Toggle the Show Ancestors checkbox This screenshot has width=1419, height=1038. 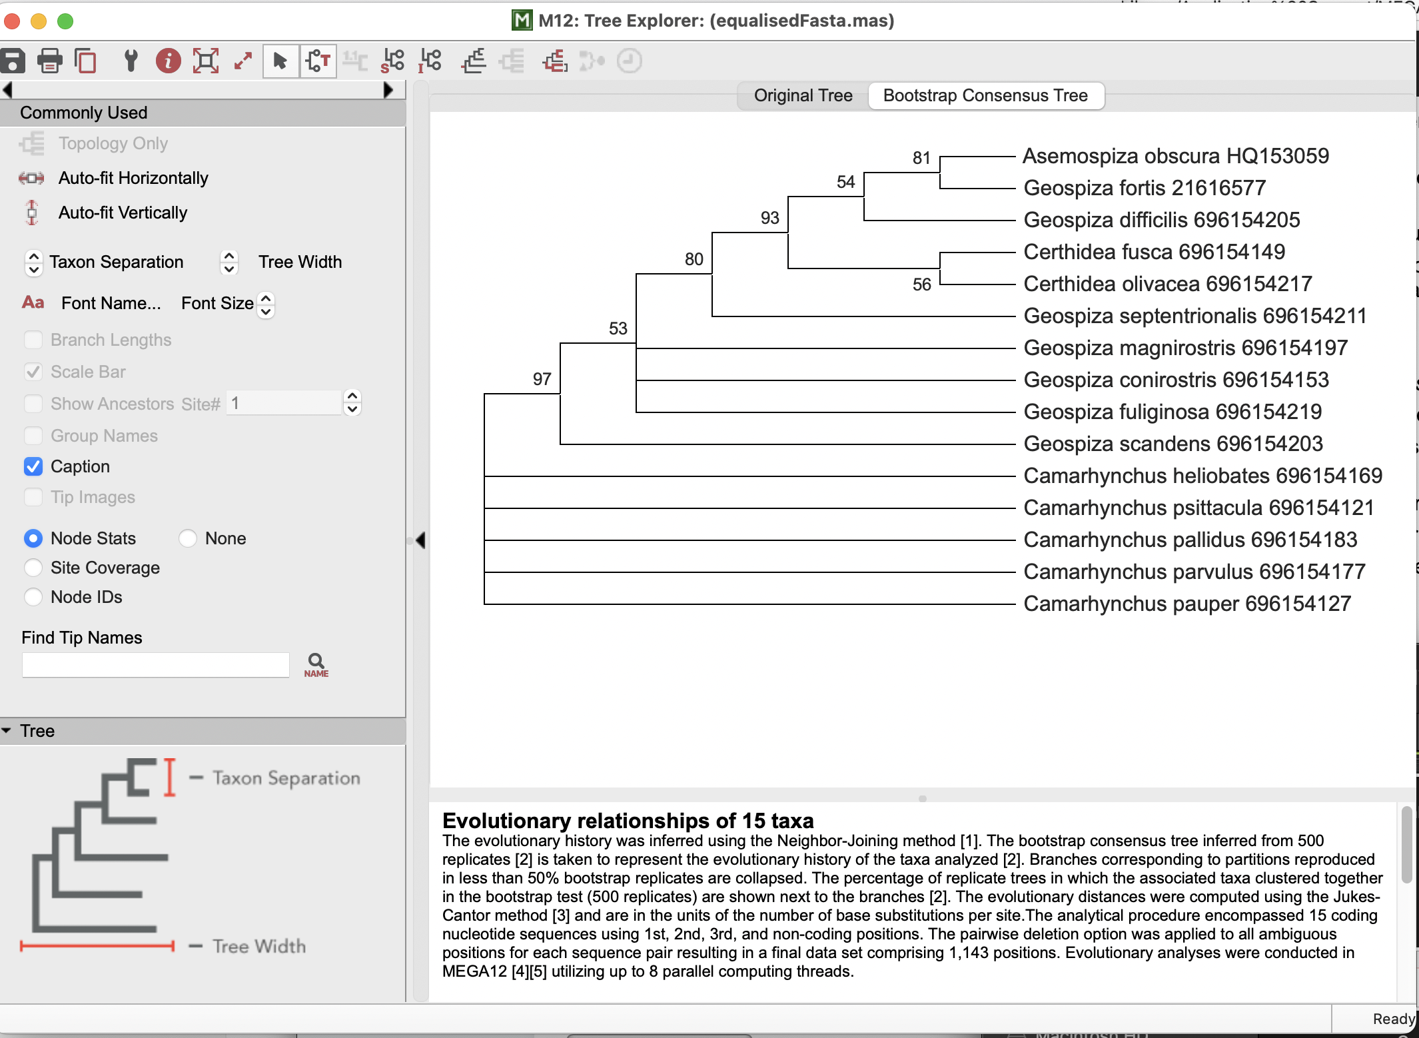pyautogui.click(x=33, y=404)
